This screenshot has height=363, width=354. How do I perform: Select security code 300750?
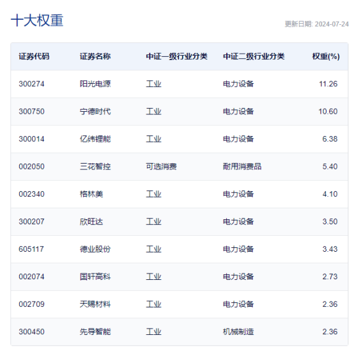[31, 111]
